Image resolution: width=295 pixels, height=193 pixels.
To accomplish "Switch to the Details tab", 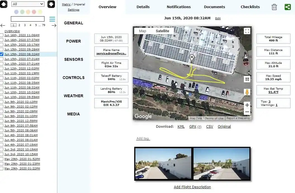I will click(x=143, y=7).
